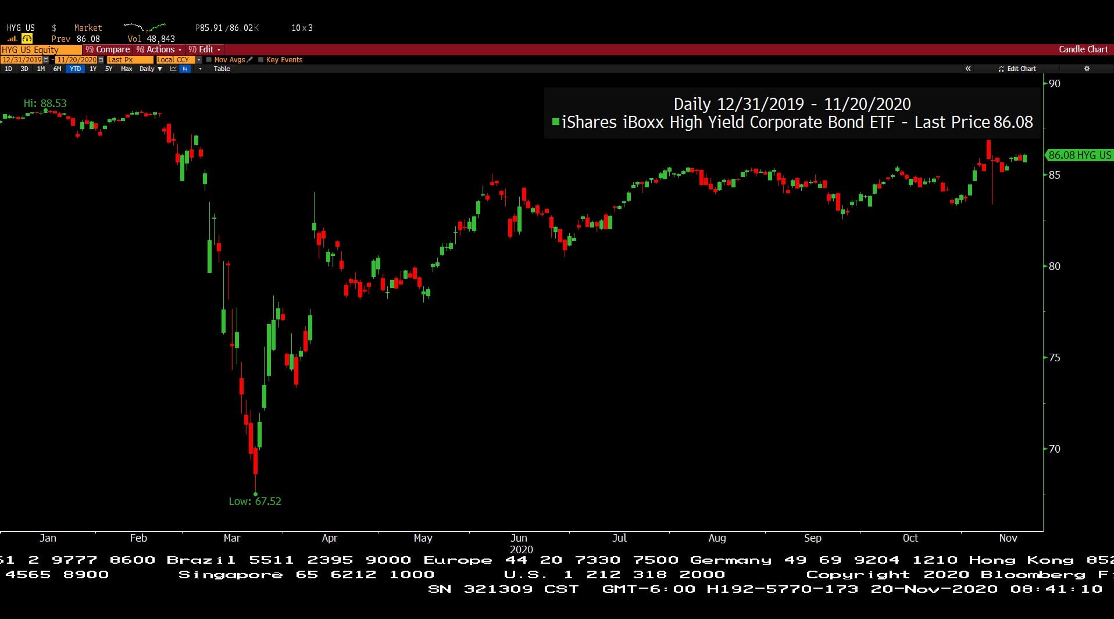
Task: Enable the Key Events checkbox
Action: pyautogui.click(x=260, y=60)
